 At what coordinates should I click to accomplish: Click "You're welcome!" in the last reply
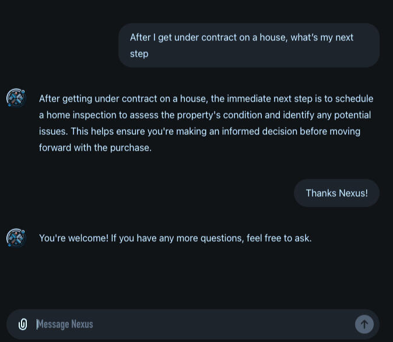(73, 238)
